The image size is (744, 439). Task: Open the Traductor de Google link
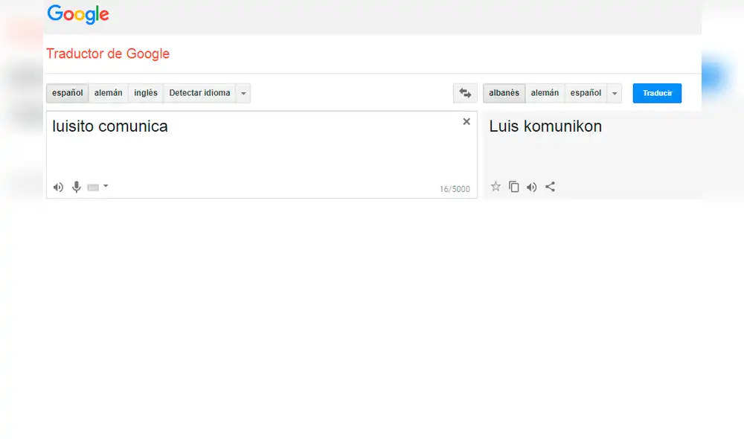[108, 54]
